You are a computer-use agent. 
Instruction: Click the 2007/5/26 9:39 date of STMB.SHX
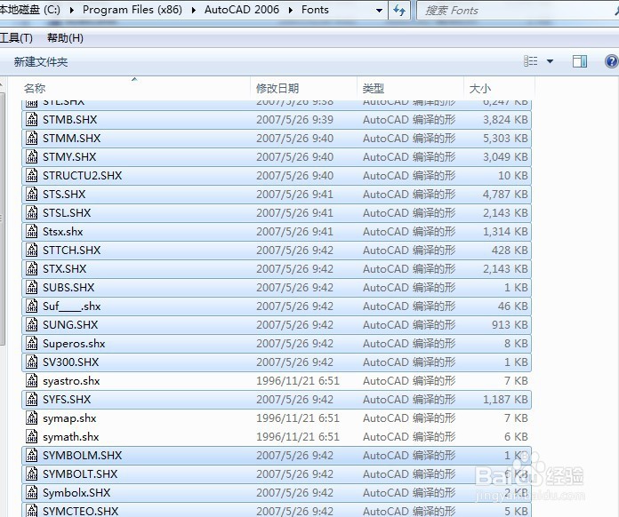pos(294,120)
